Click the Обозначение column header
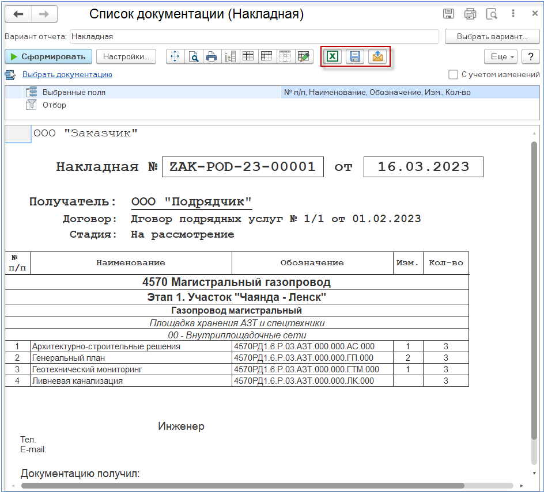 coord(312,263)
